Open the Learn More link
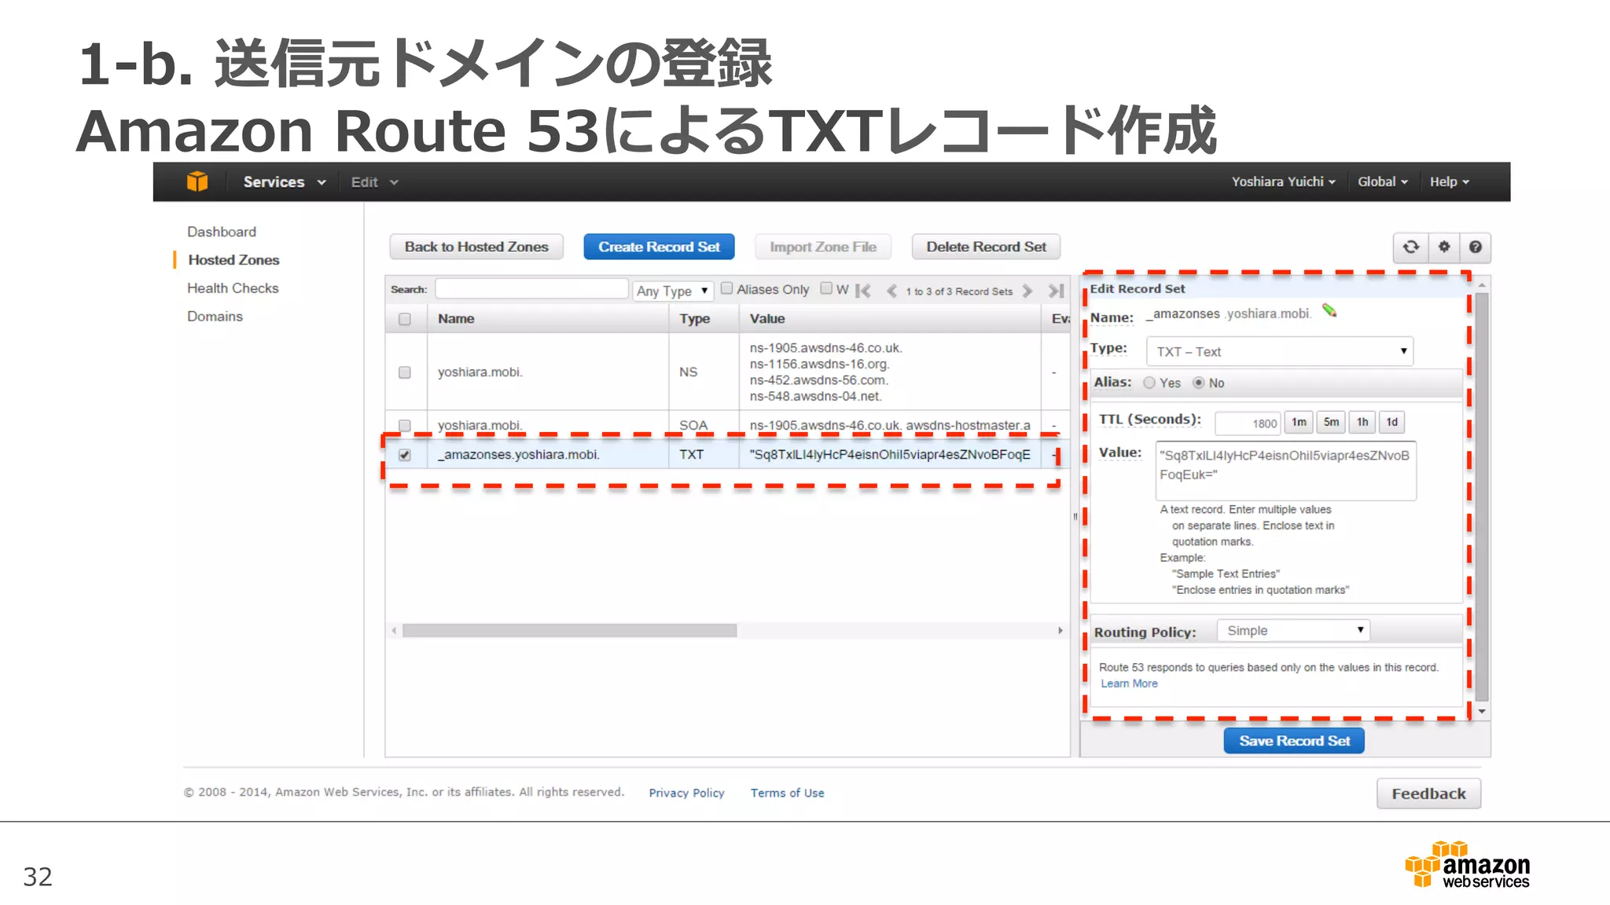This screenshot has width=1610, height=905. [x=1129, y=683]
